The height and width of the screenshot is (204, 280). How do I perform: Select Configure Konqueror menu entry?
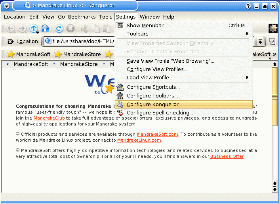pyautogui.click(x=154, y=105)
